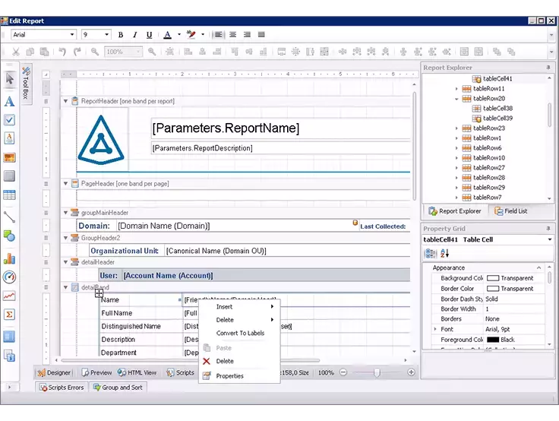Select the Chart tool in toolbox
The height and width of the screenshot is (421, 559).
coord(10,258)
